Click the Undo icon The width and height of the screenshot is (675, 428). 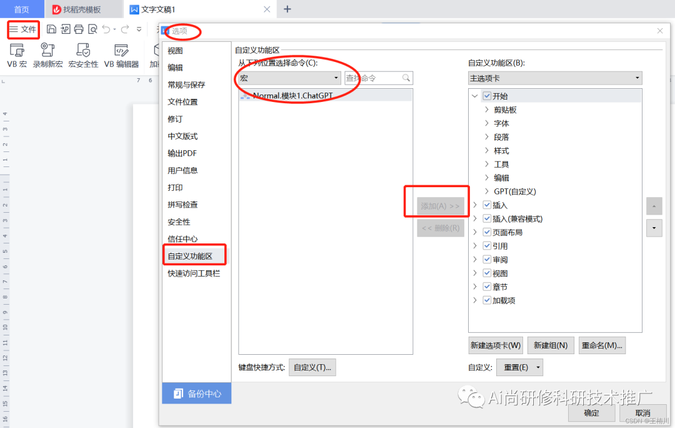(x=107, y=29)
